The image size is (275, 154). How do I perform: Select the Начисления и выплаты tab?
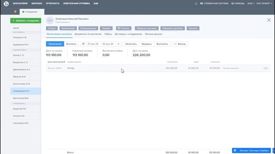[59, 34]
